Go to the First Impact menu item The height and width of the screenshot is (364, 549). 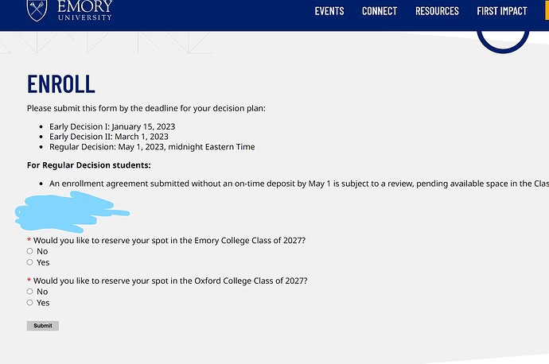click(x=502, y=11)
